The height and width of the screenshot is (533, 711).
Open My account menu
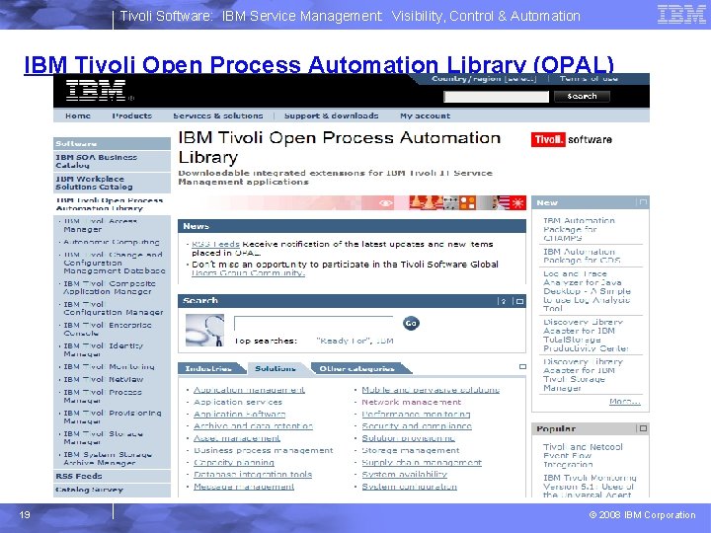pos(426,115)
